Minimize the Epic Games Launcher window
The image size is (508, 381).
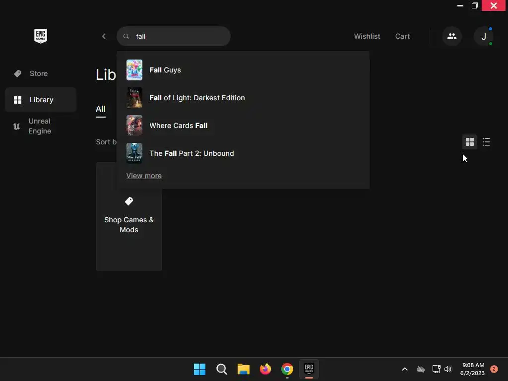click(x=460, y=5)
